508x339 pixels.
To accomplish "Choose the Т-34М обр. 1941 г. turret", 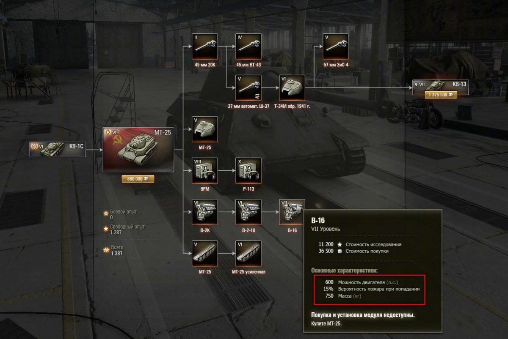I will tap(292, 88).
